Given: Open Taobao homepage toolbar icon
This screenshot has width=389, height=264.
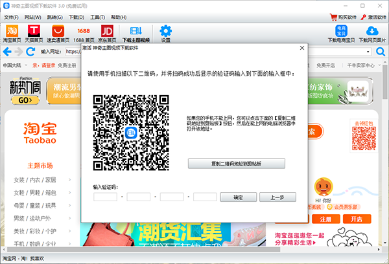Looking at the screenshot, I should [x=11, y=32].
